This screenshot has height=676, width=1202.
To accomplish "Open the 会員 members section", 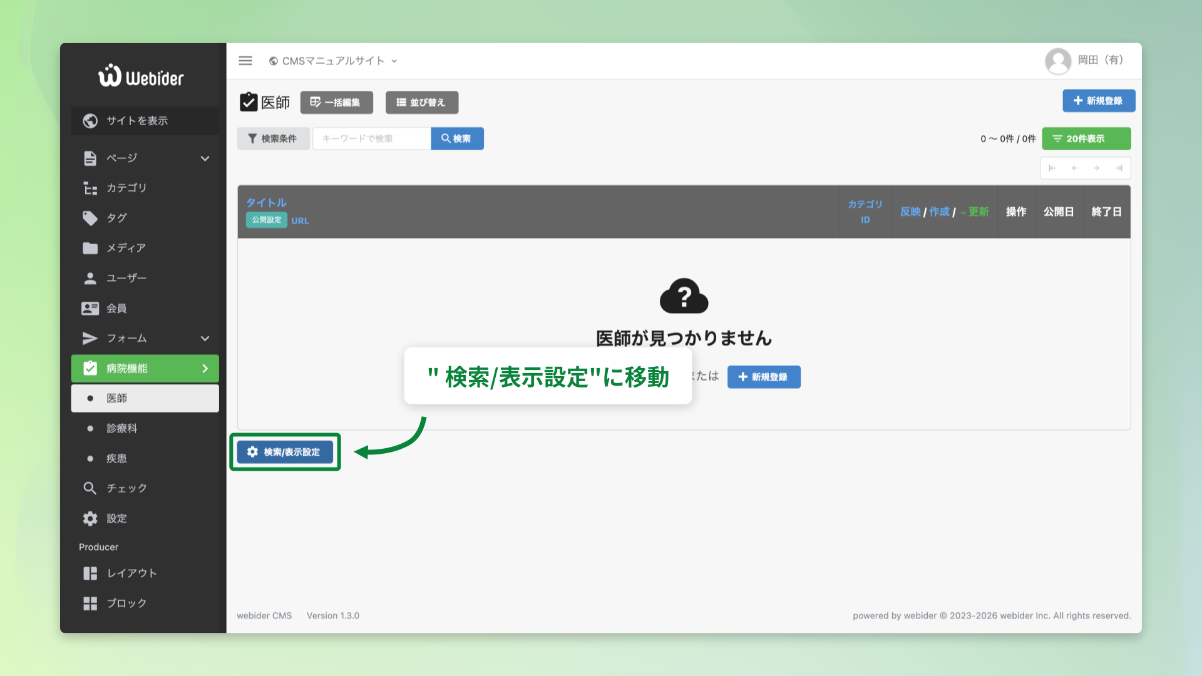I will (116, 308).
